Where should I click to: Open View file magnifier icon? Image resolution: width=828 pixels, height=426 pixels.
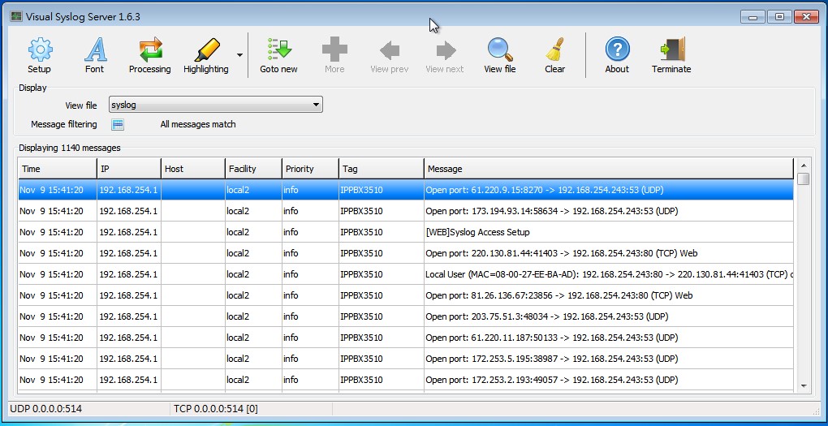500,51
